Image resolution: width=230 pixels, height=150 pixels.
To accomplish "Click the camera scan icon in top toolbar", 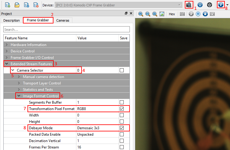I will pyautogui.click(x=189, y=5).
